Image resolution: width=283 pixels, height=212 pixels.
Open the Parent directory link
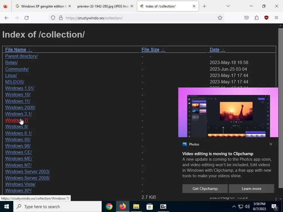[x=21, y=56]
